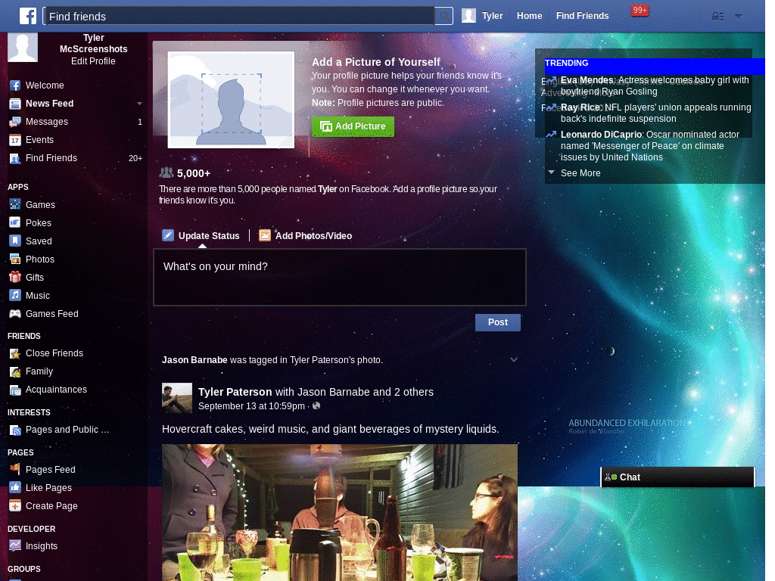Select the Update Status tab

(201, 236)
